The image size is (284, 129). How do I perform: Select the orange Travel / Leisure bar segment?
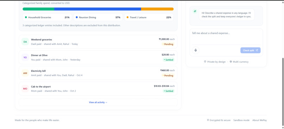(157, 9)
